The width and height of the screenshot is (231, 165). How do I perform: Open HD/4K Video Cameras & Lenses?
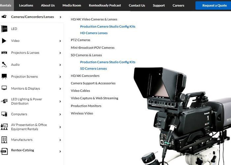tap(94, 19)
